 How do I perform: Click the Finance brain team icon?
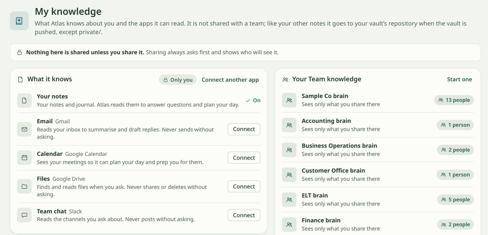[289, 225]
